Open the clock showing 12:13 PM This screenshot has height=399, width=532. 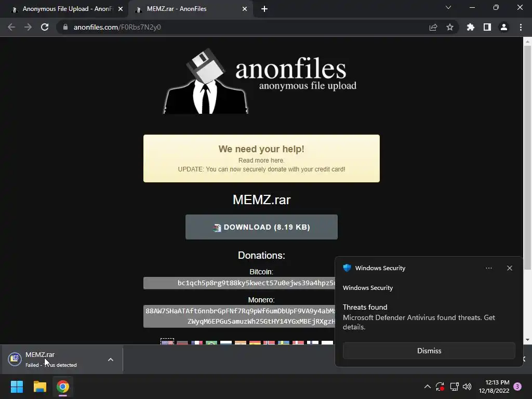[494, 387]
